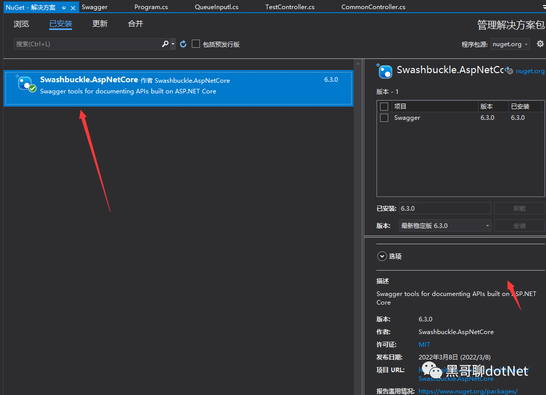
Task: Open the QueueInputl.cs tab
Action: (217, 7)
